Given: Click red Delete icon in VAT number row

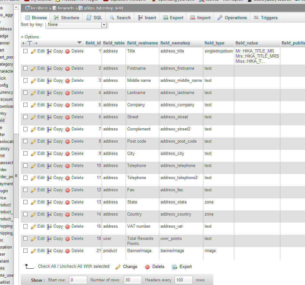Looking at the screenshot, I should click(x=67, y=227).
